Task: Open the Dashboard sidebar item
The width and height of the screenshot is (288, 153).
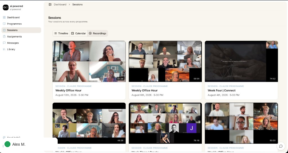Action: click(21, 17)
